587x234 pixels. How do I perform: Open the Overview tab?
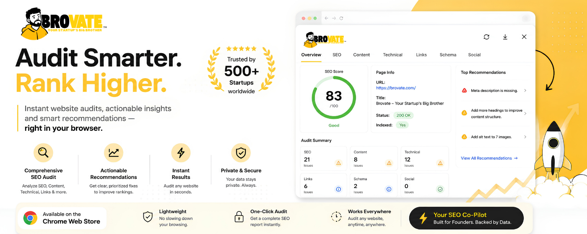coord(311,55)
